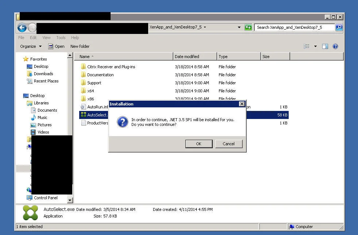This screenshot has width=358, height=235.
Task: Open Control Panel icon in tree
Action: click(30, 198)
